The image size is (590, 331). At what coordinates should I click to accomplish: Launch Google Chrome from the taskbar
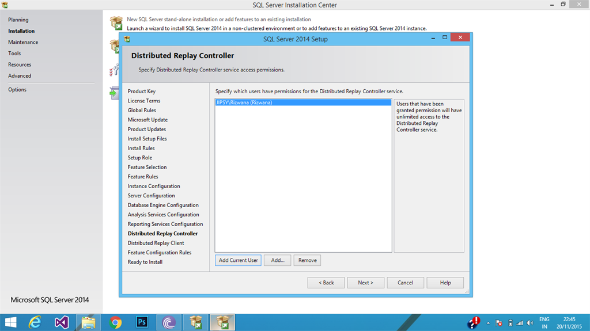point(115,322)
